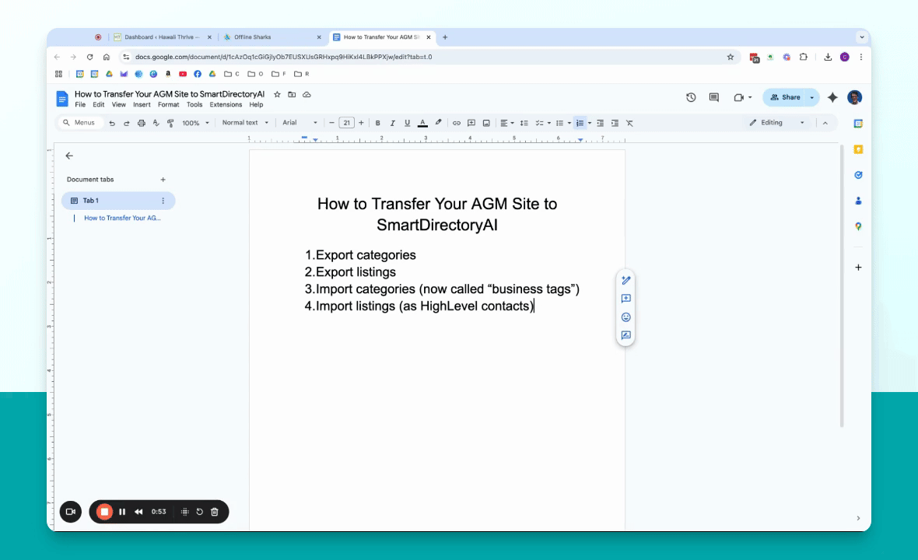Open the Edit menu

tap(98, 105)
